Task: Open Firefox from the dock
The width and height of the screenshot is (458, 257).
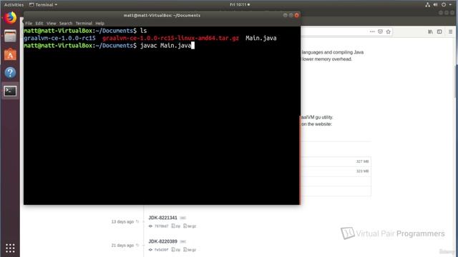Action: click(x=10, y=18)
